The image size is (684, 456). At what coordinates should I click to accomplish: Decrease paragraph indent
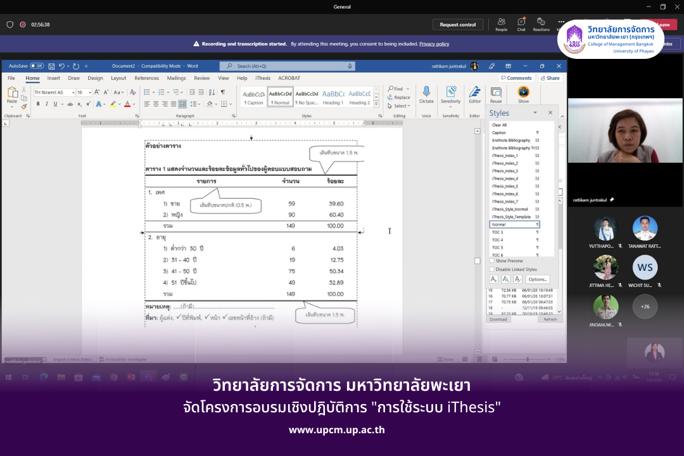192,92
